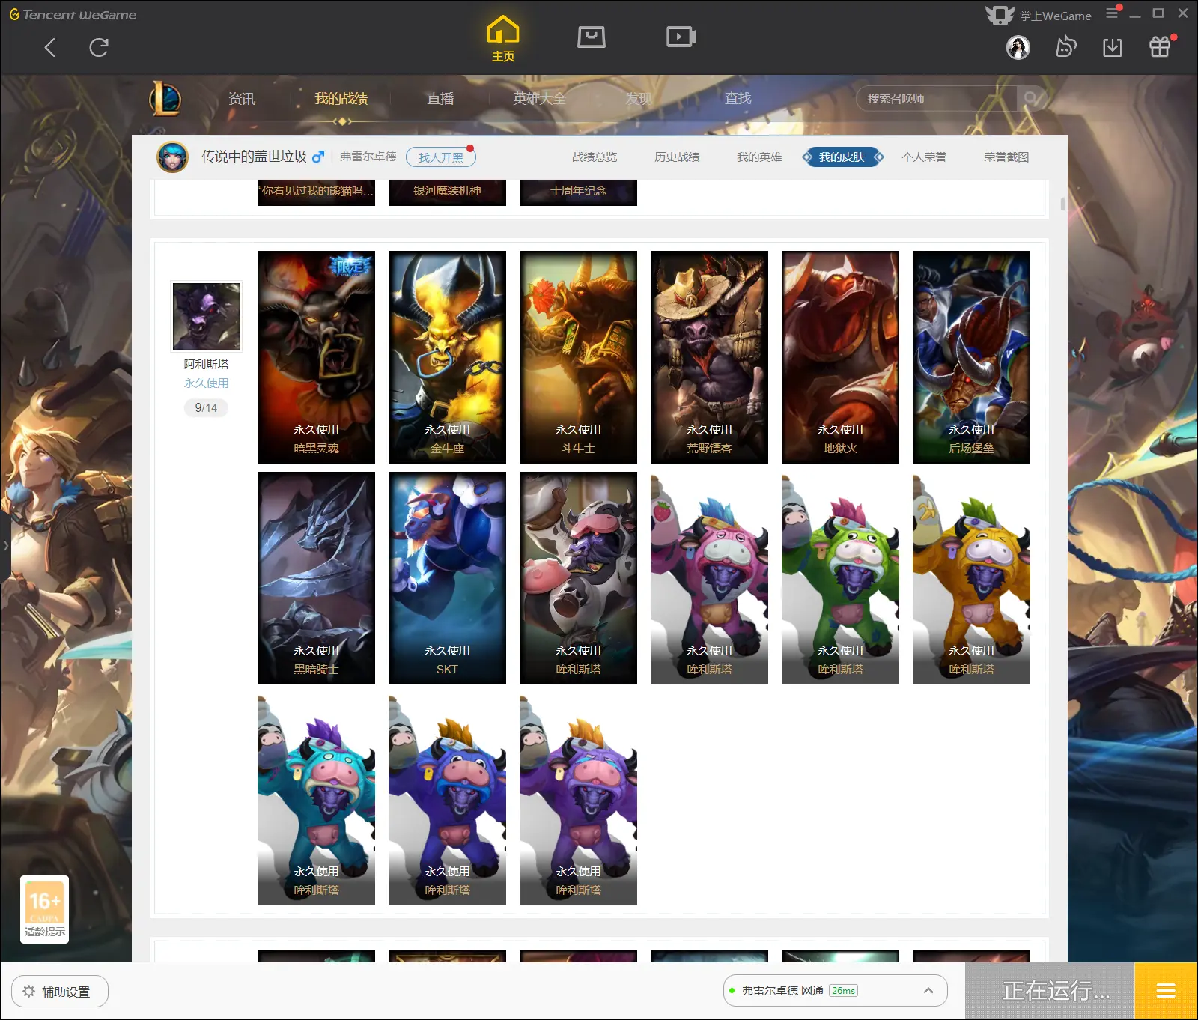Click the 9/14 skin count badge

(x=206, y=408)
